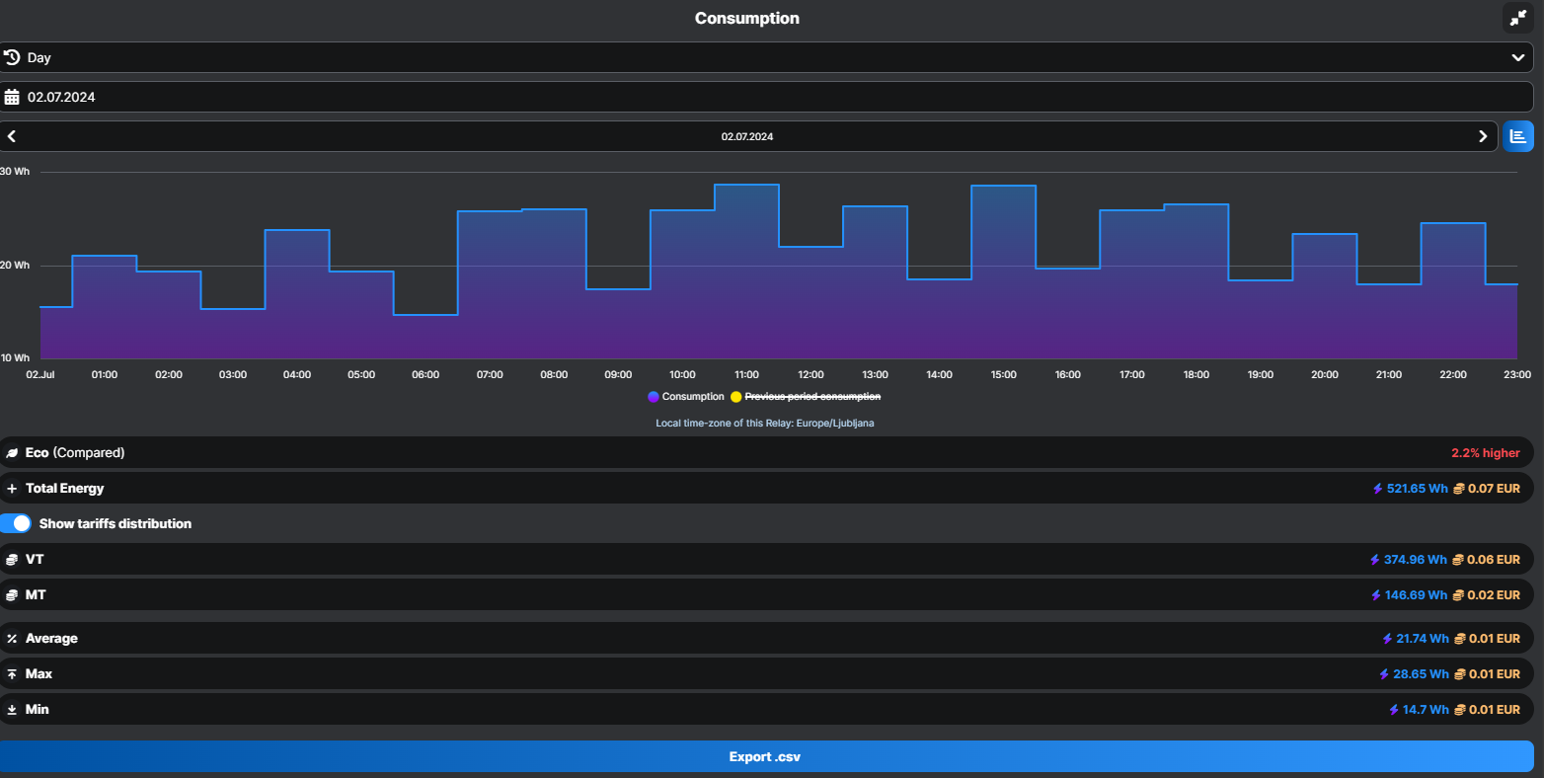Click the download arrow icon beside Min
1544x778 pixels.
(12, 710)
